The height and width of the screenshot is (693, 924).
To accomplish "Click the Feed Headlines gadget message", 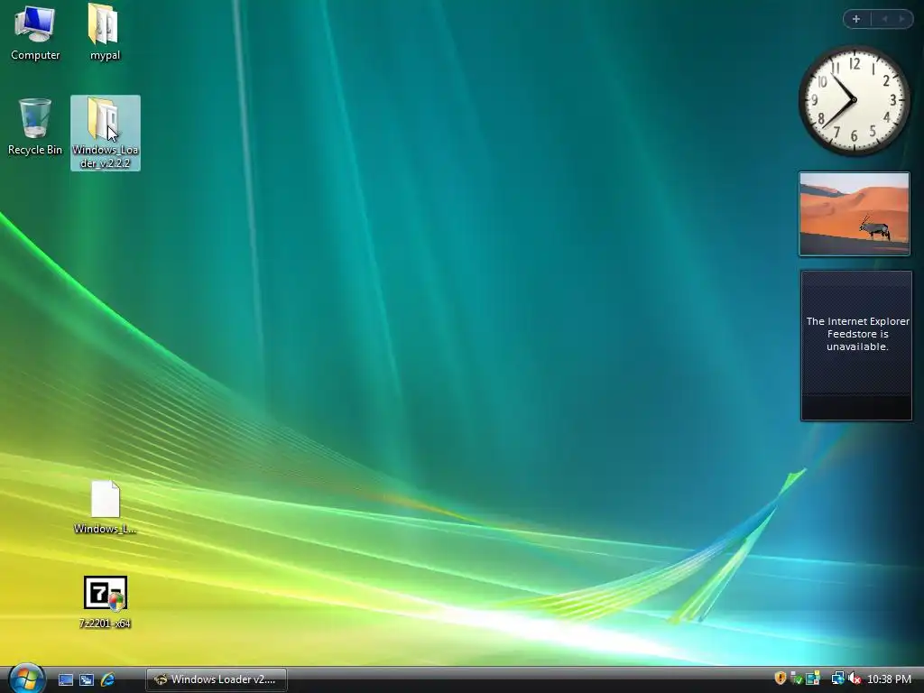I will pyautogui.click(x=857, y=334).
